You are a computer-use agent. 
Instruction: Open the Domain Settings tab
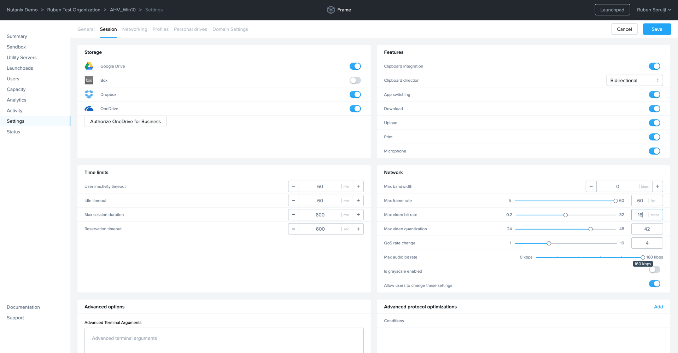[x=230, y=29]
